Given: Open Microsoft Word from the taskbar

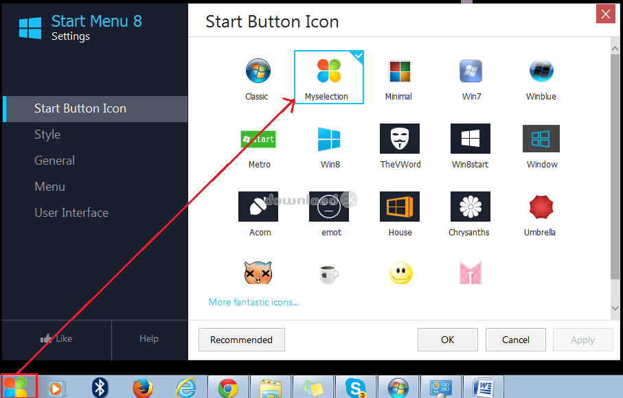Looking at the screenshot, I should (x=483, y=388).
